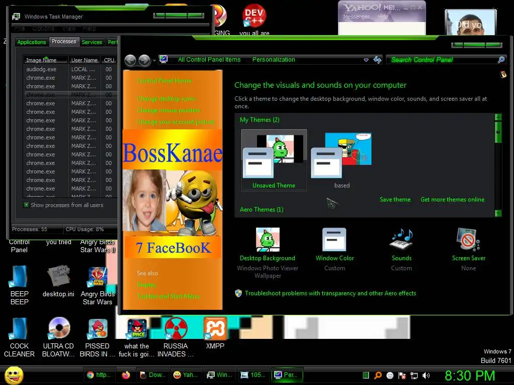Toggle Show processes from all users checkbox
The width and height of the screenshot is (514, 385).
coord(26,205)
